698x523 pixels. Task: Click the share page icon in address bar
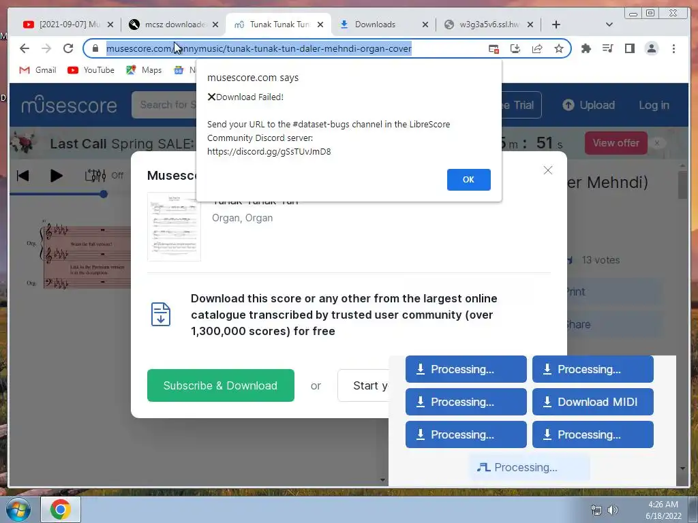tap(537, 49)
